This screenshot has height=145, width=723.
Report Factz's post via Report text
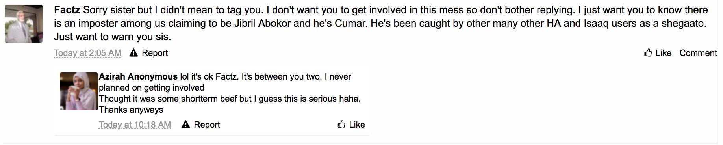pyautogui.click(x=155, y=53)
